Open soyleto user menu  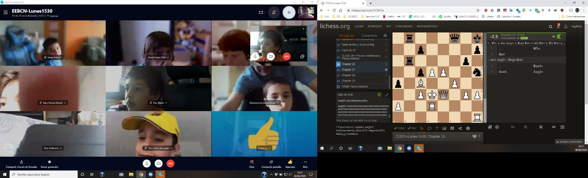click(576, 27)
